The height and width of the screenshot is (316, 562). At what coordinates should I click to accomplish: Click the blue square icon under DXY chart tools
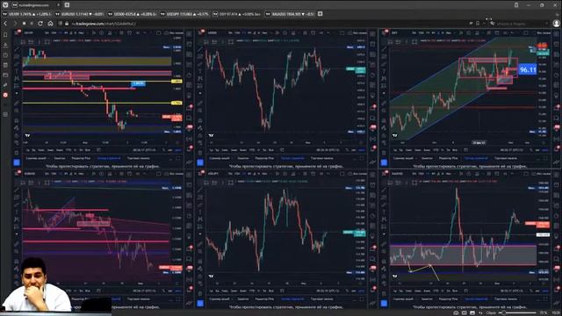[384, 162]
